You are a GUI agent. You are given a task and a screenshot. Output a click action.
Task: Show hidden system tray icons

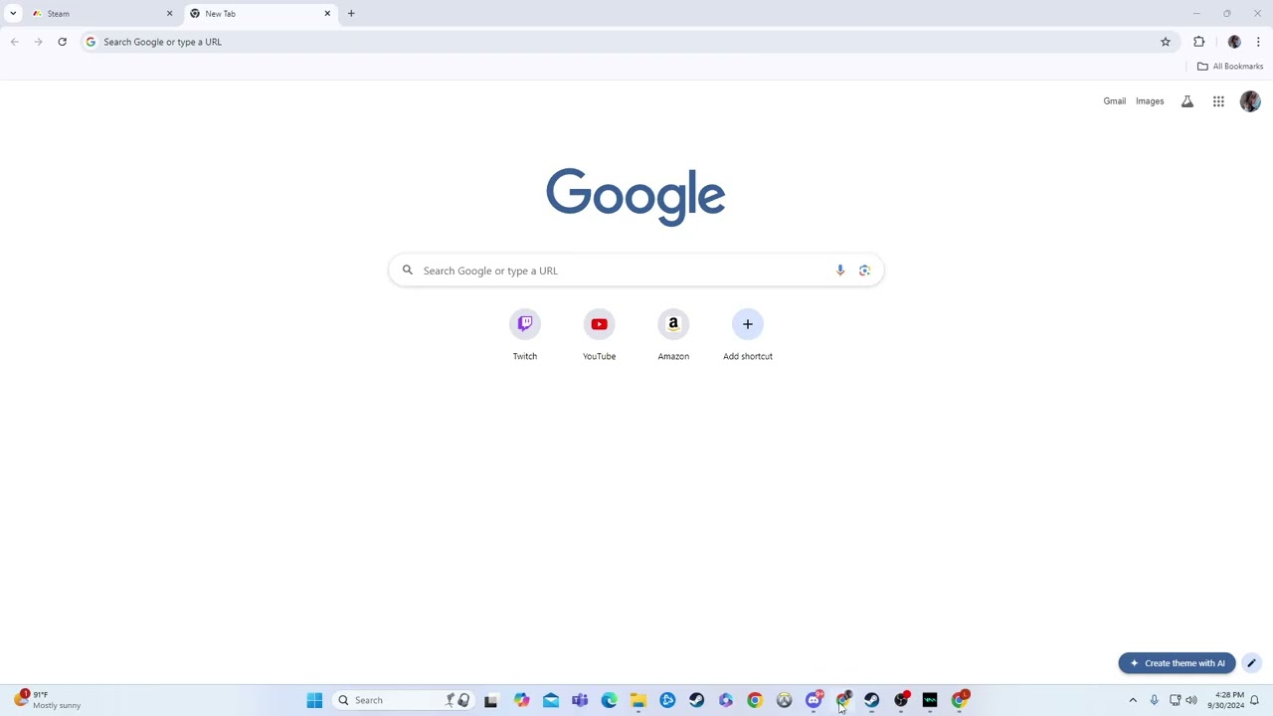(1133, 700)
